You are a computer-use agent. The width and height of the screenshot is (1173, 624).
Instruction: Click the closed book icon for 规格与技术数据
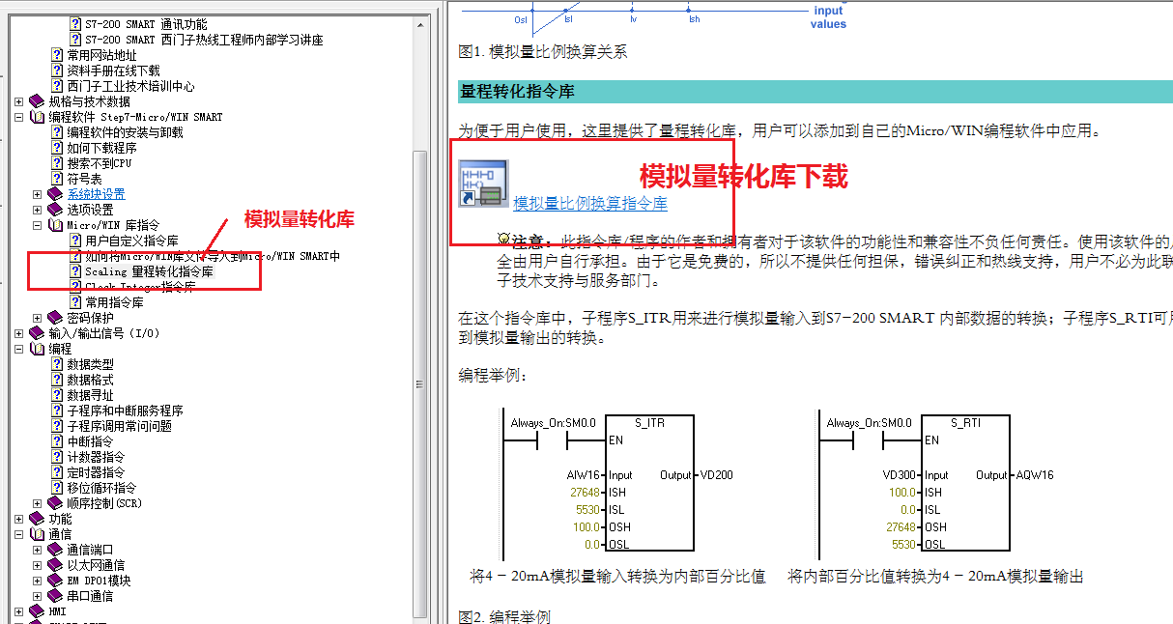[x=38, y=101]
